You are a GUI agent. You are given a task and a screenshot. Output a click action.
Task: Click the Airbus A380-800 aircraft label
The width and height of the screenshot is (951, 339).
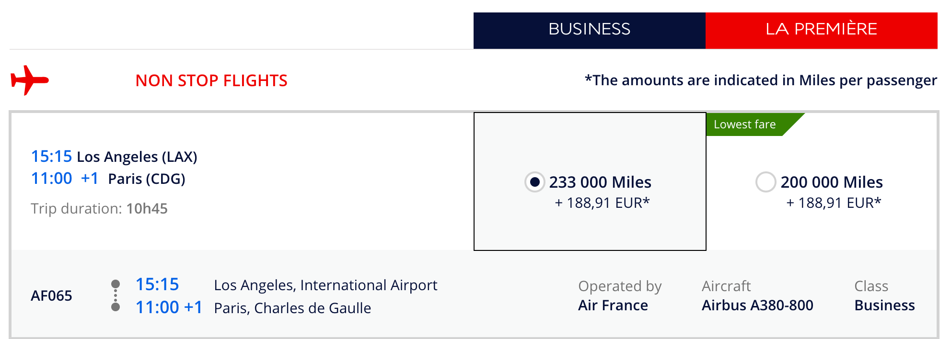coord(757,305)
